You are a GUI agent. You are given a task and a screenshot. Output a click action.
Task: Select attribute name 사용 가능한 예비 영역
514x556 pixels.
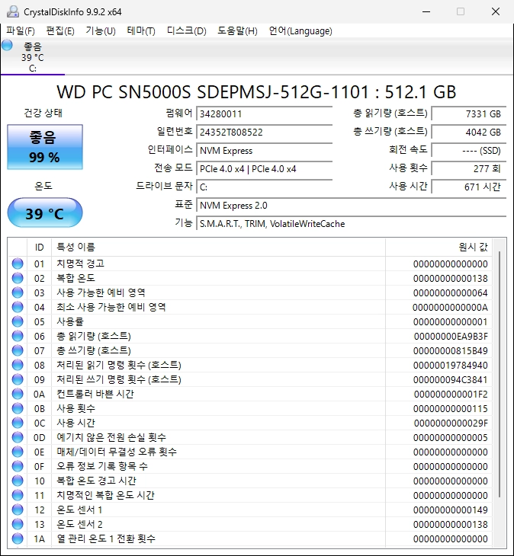pos(101,293)
